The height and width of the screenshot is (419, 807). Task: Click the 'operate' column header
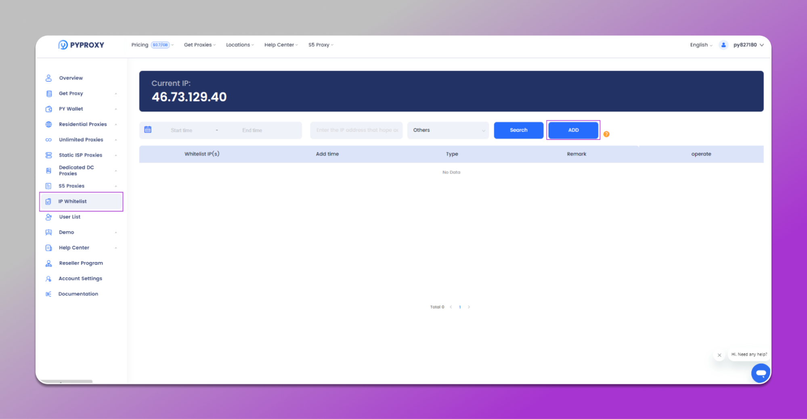[701, 154]
